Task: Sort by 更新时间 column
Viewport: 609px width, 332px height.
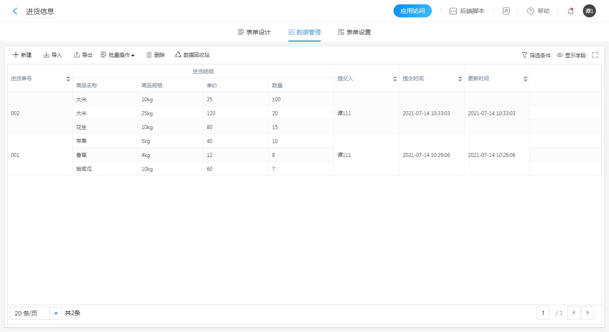Action: [x=525, y=79]
